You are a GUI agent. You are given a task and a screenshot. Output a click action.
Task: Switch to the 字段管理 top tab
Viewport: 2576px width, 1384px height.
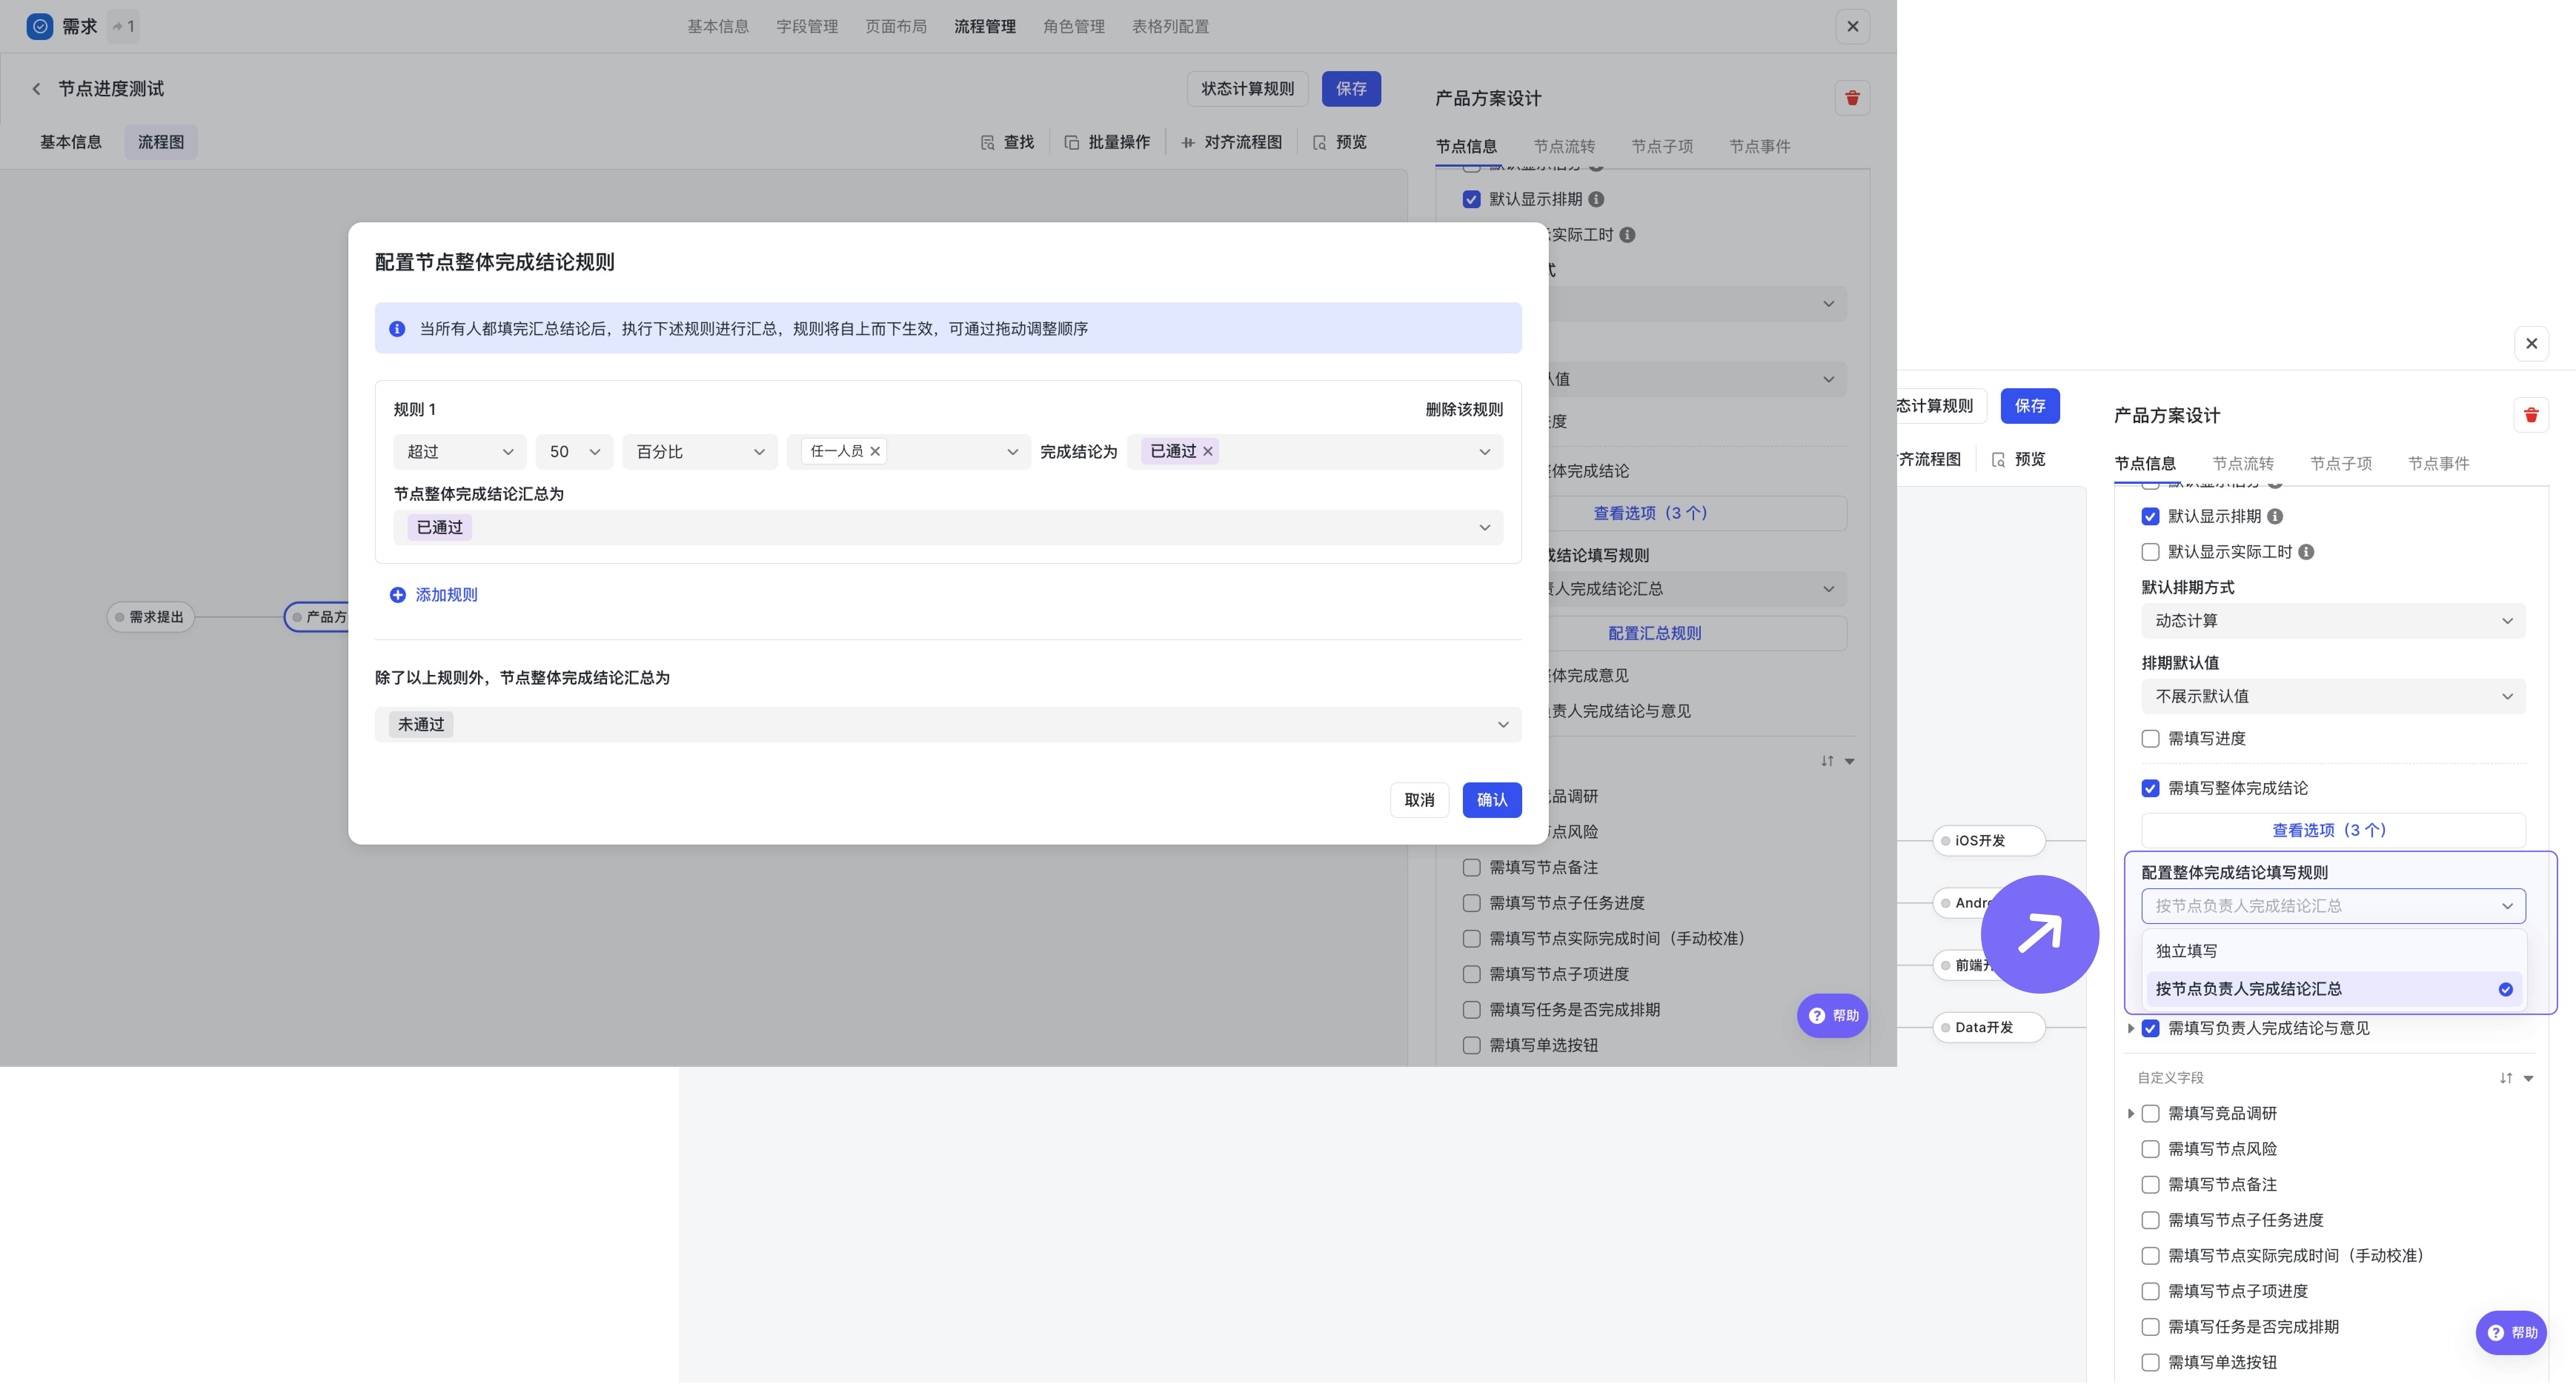pyautogui.click(x=807, y=27)
